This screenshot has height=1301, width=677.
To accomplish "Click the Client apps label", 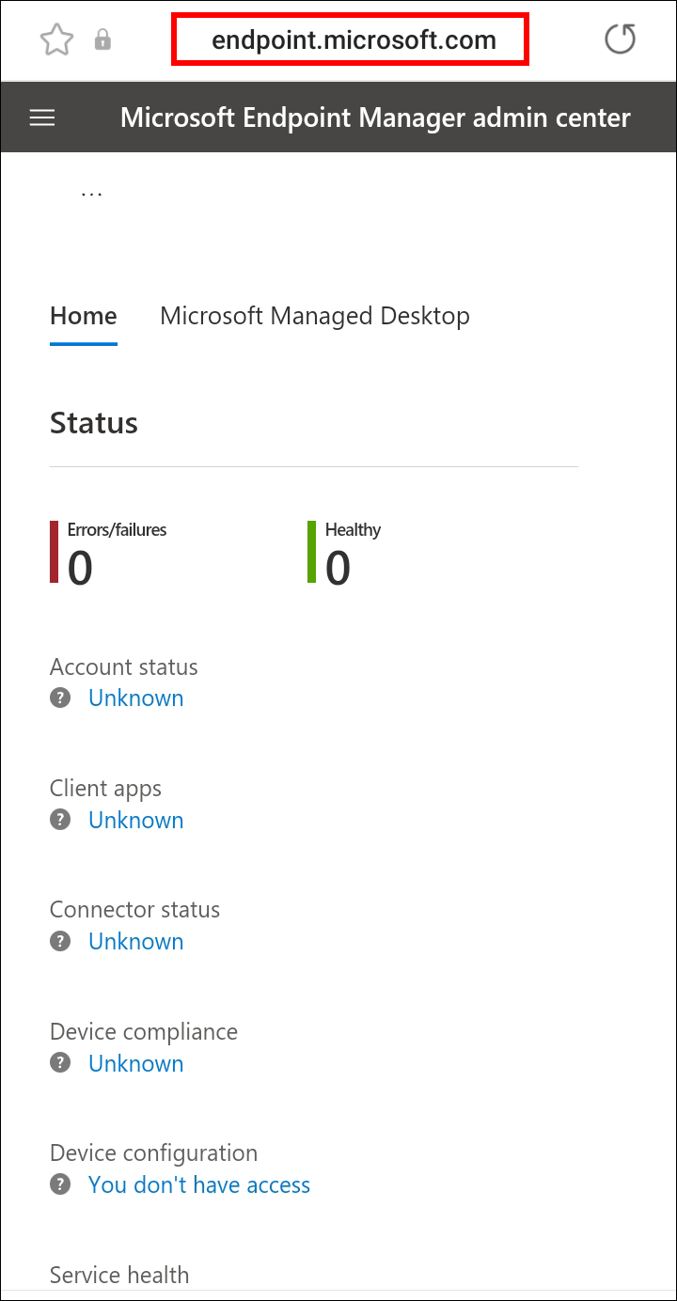I will tap(105, 788).
